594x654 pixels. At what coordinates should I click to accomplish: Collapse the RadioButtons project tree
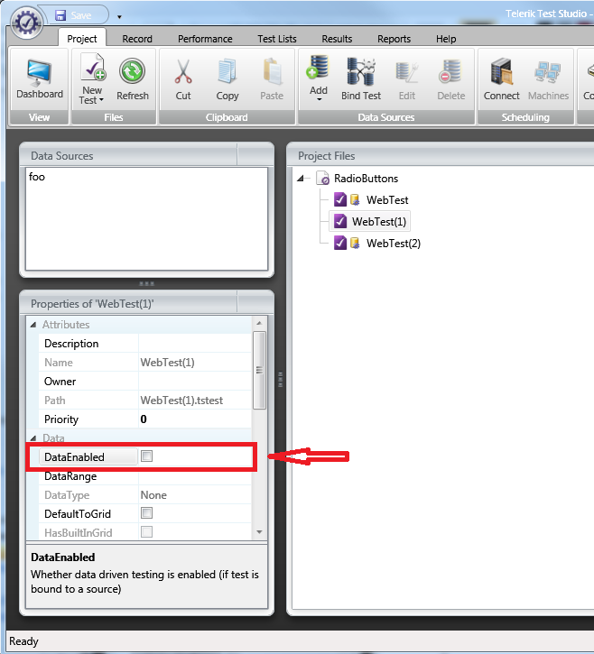[x=300, y=179]
